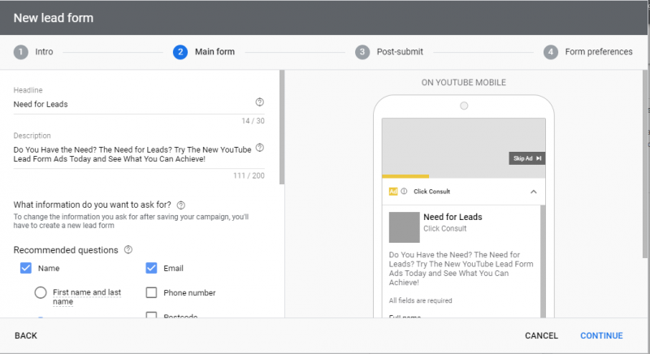Click the right panel scrollbar
Screen dimensions: 650x354
(x=644, y=164)
